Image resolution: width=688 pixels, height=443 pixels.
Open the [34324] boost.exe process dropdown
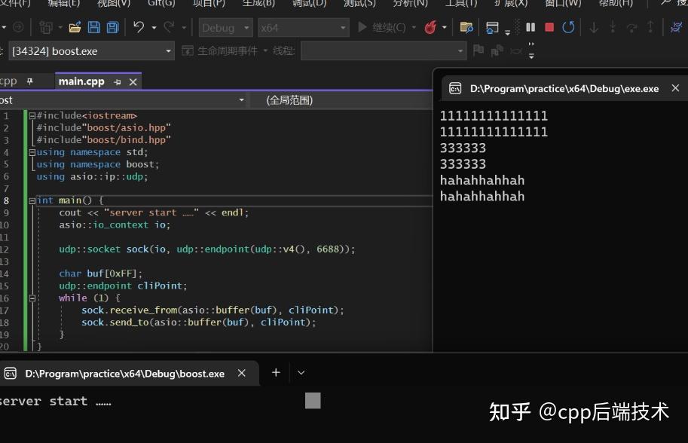pos(90,50)
